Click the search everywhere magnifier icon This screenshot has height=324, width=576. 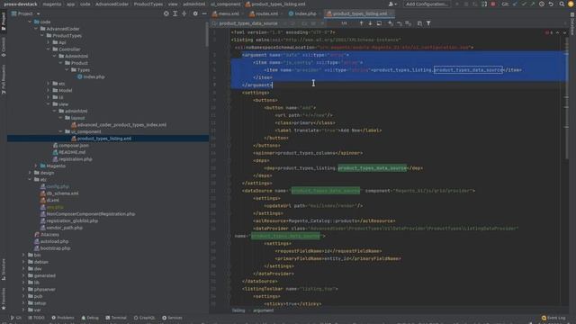pos(562,4)
